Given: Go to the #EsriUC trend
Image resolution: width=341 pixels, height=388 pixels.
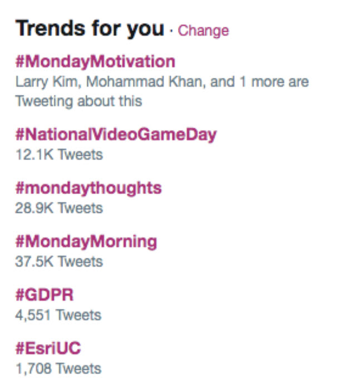Looking at the screenshot, I should coord(48,349).
